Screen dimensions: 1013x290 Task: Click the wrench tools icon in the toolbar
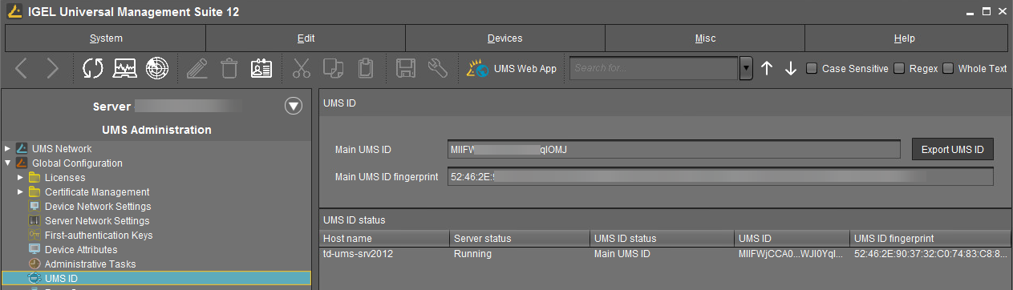[x=437, y=69]
